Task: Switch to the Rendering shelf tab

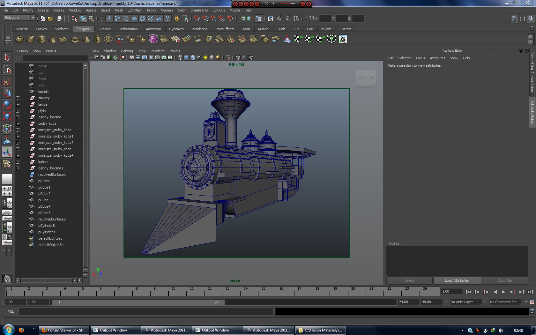Action: point(199,29)
